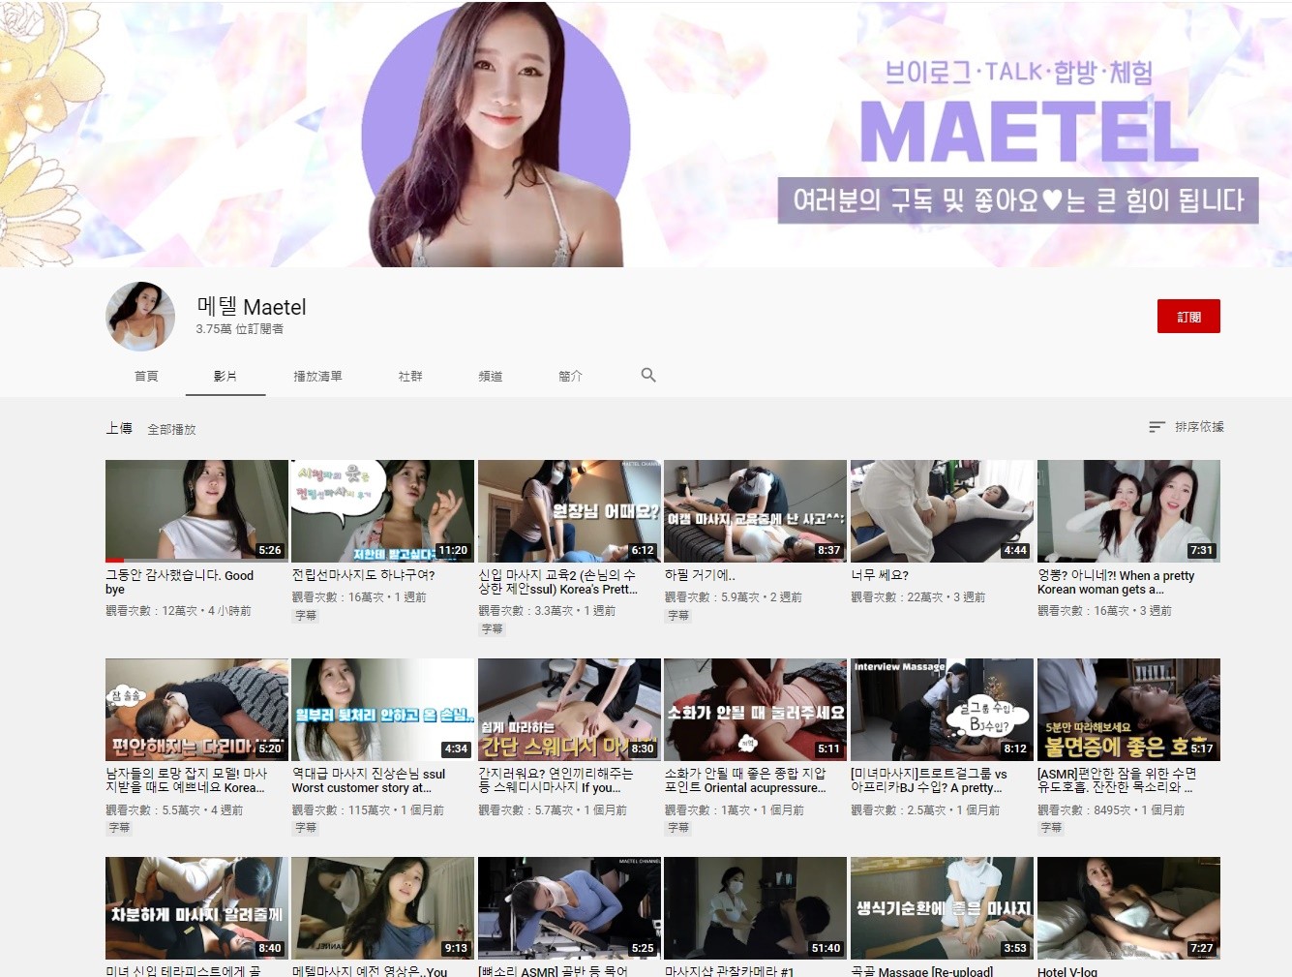Click the 3.75萬 位訂閱者 subscriber count
1292x977 pixels.
(x=240, y=329)
